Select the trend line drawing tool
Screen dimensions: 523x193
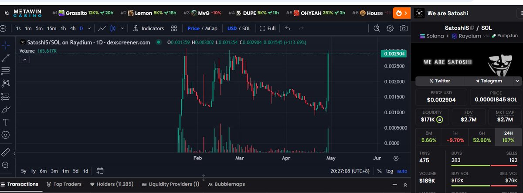[6, 58]
